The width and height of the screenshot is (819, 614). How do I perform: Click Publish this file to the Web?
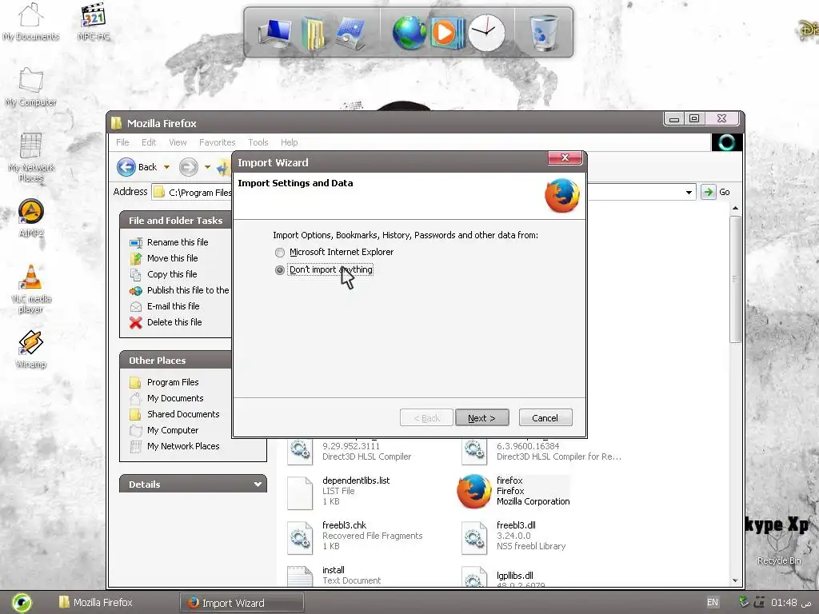click(x=187, y=289)
